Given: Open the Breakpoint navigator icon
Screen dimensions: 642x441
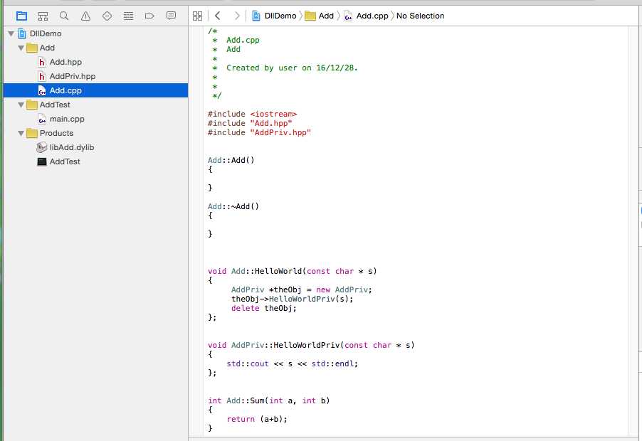Looking at the screenshot, I should (149, 16).
